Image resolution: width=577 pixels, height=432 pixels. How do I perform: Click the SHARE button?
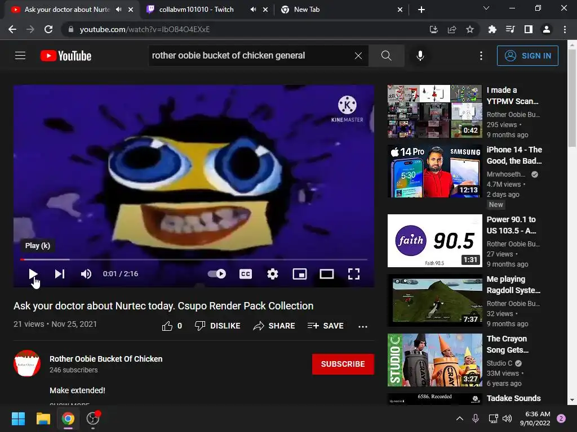pos(274,326)
